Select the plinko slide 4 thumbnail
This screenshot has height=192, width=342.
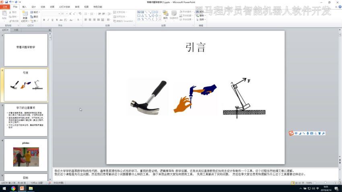26,155
